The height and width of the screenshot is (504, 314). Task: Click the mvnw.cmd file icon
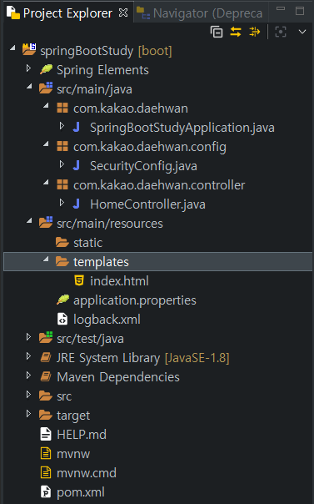[46, 472]
